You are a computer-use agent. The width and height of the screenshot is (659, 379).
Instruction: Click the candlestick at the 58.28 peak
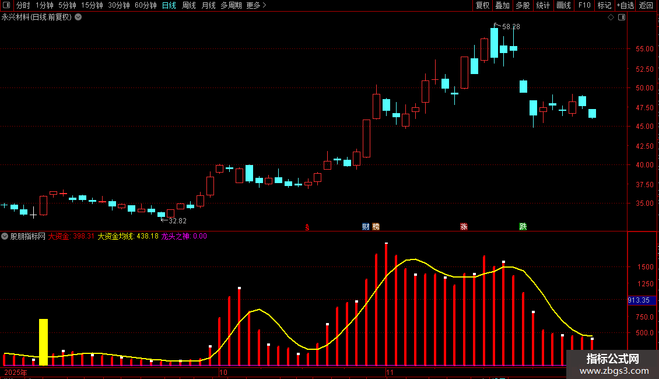(x=495, y=43)
